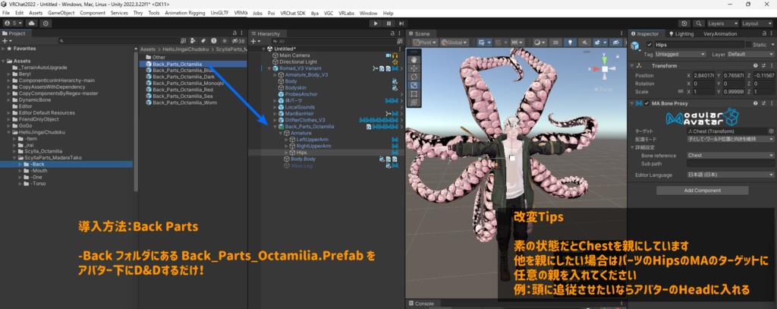Select the Hand (View) tool in Scene
Image resolution: width=777 pixels, height=309 pixels.
[x=414, y=58]
